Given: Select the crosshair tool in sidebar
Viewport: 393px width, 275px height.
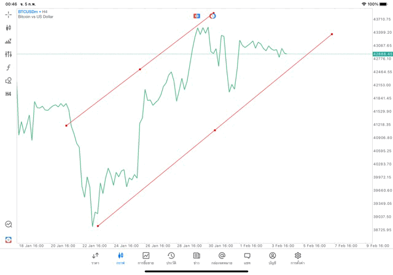Looking at the screenshot, I should (x=9, y=14).
